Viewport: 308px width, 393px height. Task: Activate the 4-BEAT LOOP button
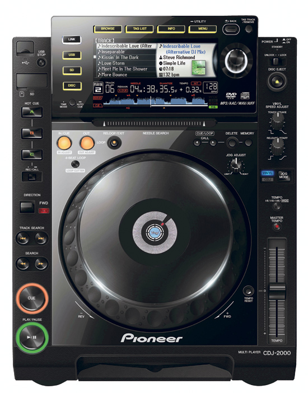click(75, 164)
